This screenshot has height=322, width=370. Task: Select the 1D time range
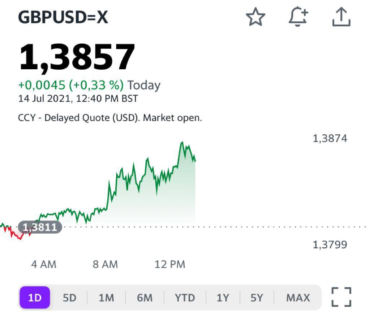[x=35, y=298]
